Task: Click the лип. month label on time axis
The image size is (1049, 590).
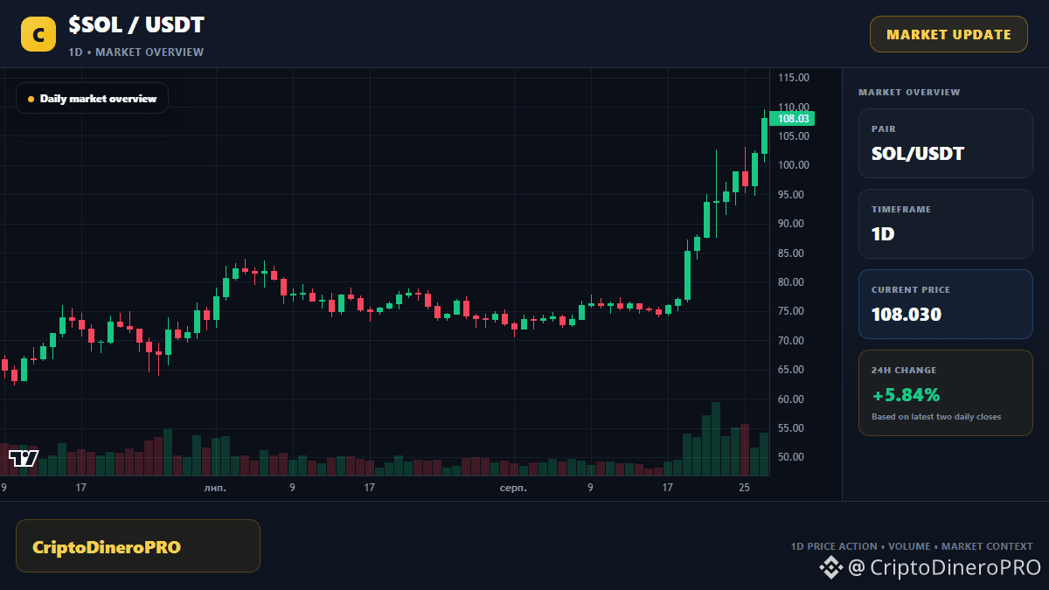Action: 215,488
